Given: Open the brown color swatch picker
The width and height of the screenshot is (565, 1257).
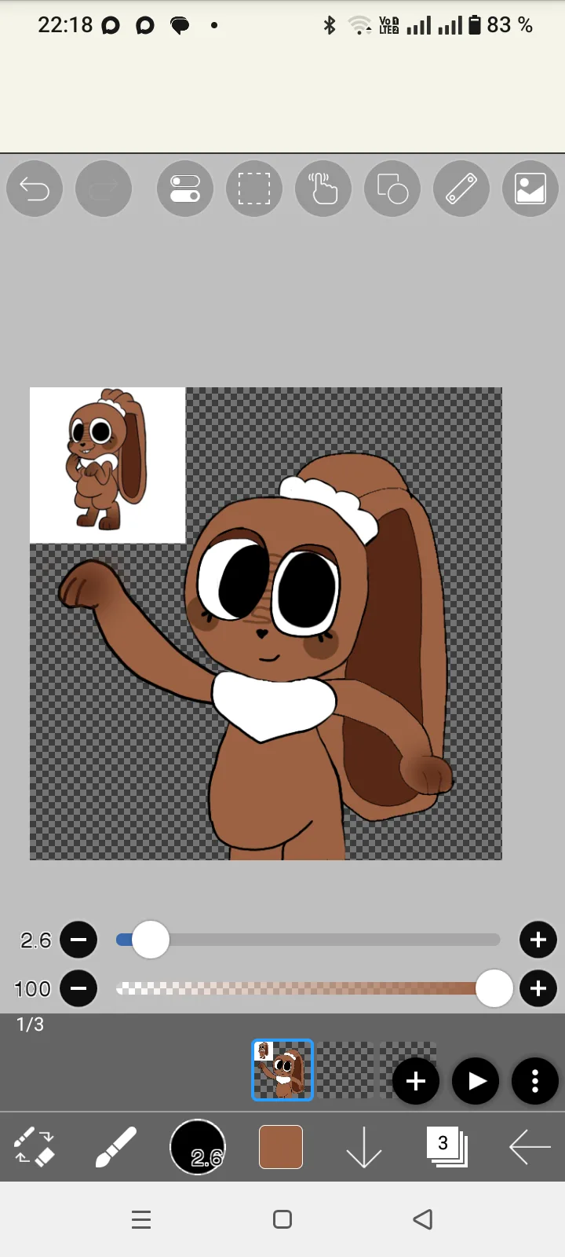Looking at the screenshot, I should coord(281,1147).
